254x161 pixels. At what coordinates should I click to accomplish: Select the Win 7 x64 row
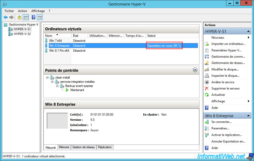point(121,40)
